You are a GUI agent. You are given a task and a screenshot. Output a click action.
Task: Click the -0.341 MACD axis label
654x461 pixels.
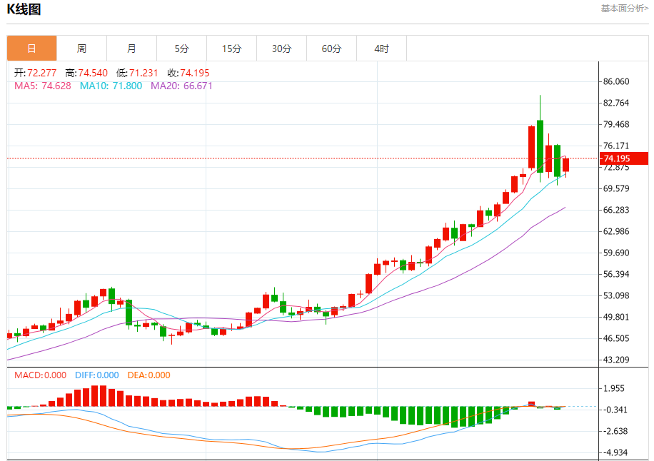(x=615, y=410)
